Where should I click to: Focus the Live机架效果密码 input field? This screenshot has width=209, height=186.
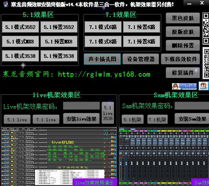81,106
